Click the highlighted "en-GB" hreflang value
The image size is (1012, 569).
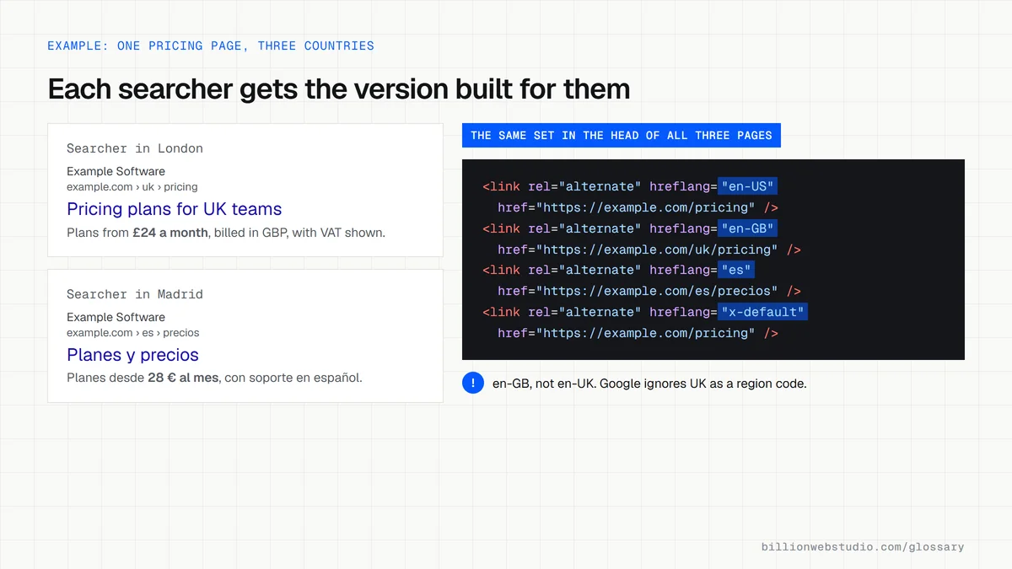[747, 228]
